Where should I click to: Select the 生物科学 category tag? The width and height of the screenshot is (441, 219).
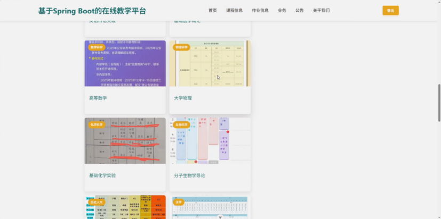point(181,125)
